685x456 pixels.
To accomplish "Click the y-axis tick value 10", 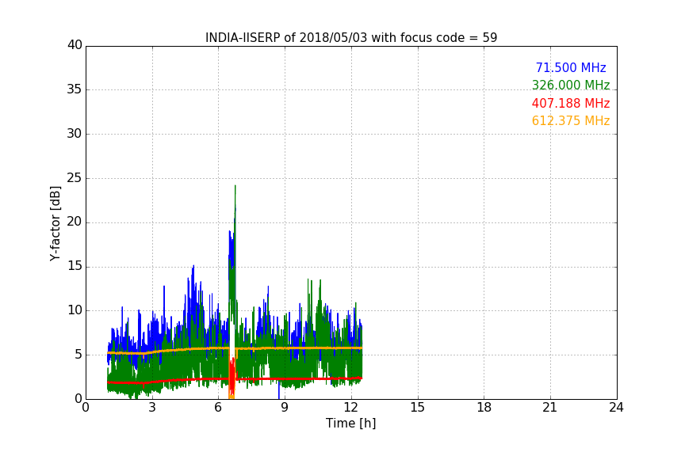I will tap(75, 310).
